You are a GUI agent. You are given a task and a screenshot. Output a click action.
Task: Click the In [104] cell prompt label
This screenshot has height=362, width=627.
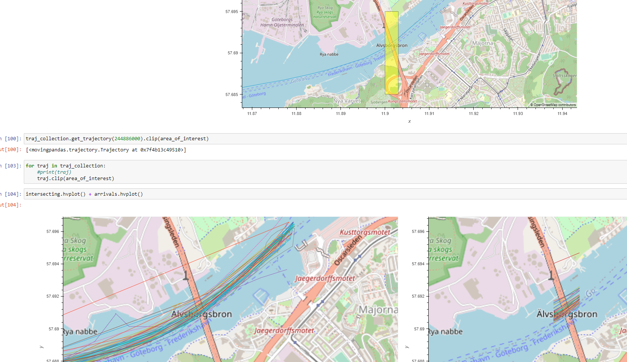tap(11, 194)
